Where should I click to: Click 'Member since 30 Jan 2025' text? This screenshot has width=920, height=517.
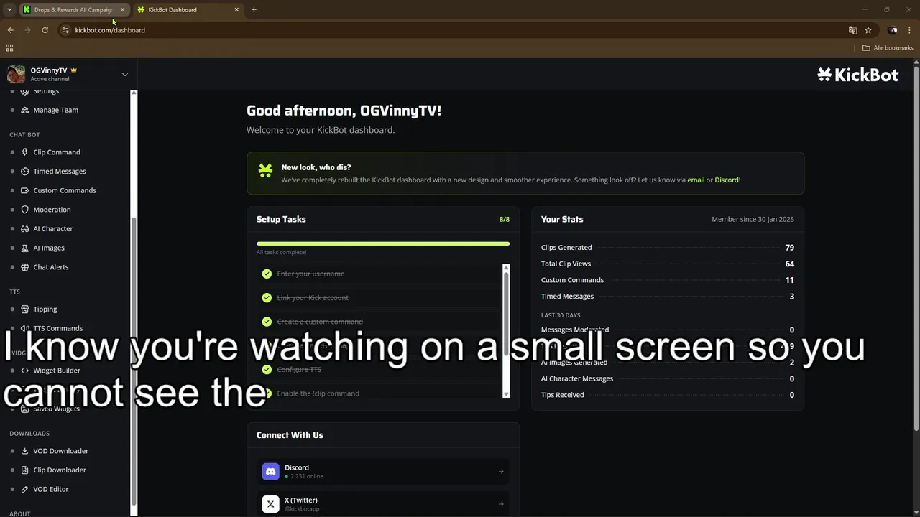(x=753, y=220)
